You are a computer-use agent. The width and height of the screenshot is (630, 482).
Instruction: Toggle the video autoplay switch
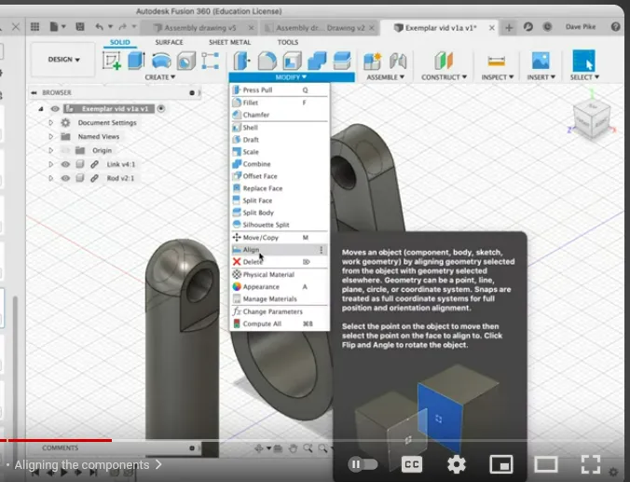click(363, 463)
